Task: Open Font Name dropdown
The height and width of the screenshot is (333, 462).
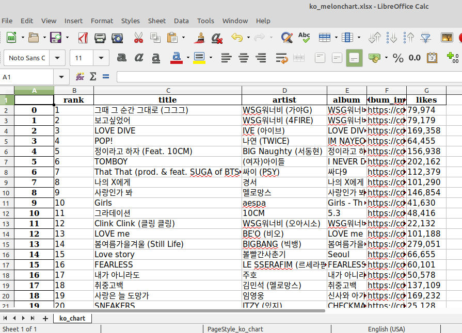Action: pos(57,58)
